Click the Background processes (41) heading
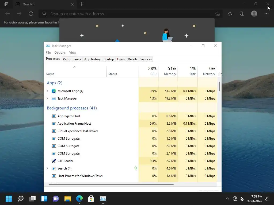274x205 pixels. point(72,108)
